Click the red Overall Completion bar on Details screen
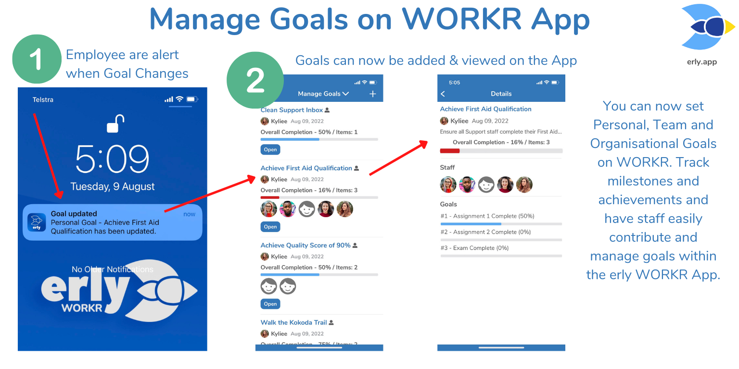The height and width of the screenshot is (369, 739). click(501, 151)
